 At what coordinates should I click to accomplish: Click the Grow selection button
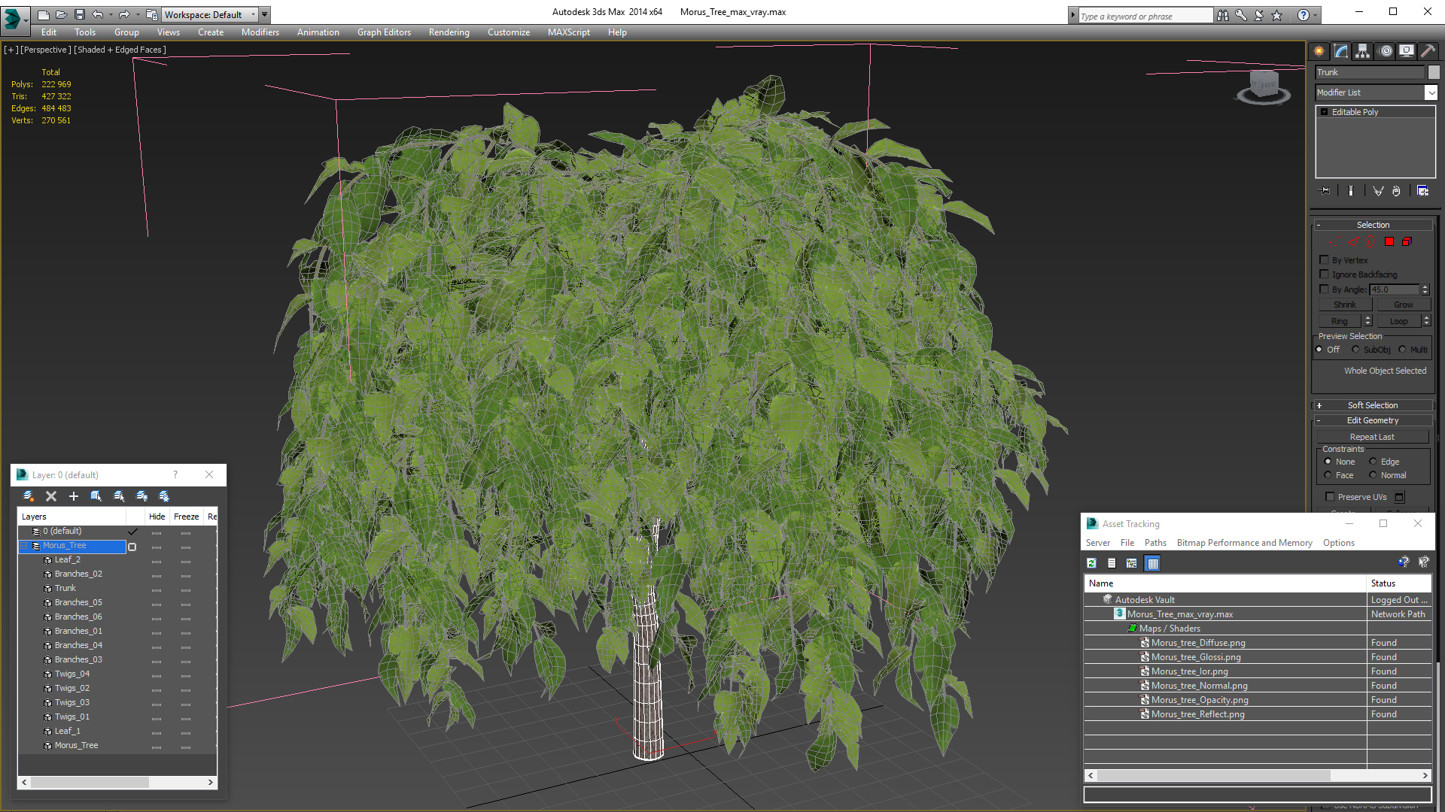tap(1403, 304)
